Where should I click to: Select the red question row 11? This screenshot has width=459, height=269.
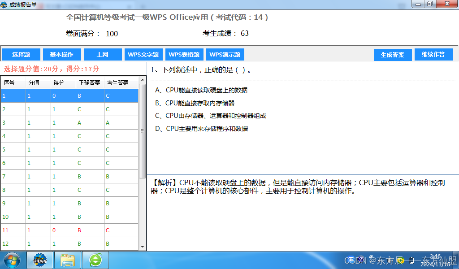tap(69, 230)
